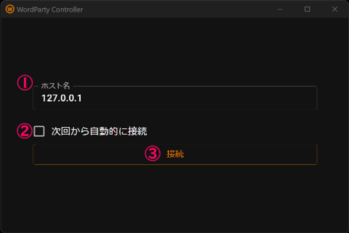Click the WordParty Controller title text

tap(50, 9)
